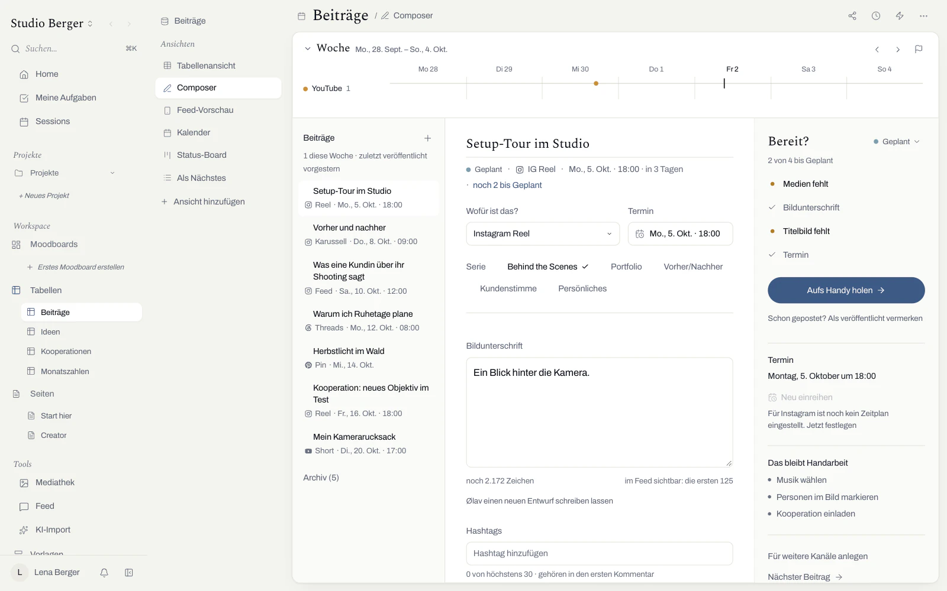
Task: Expand Projekte chevron in sidebar
Action: (112, 173)
